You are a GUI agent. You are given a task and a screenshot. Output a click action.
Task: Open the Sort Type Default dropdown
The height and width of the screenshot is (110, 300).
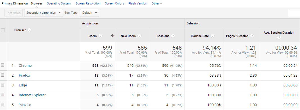point(90,13)
